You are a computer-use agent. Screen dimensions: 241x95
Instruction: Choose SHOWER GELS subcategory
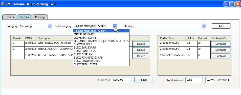[101, 44]
